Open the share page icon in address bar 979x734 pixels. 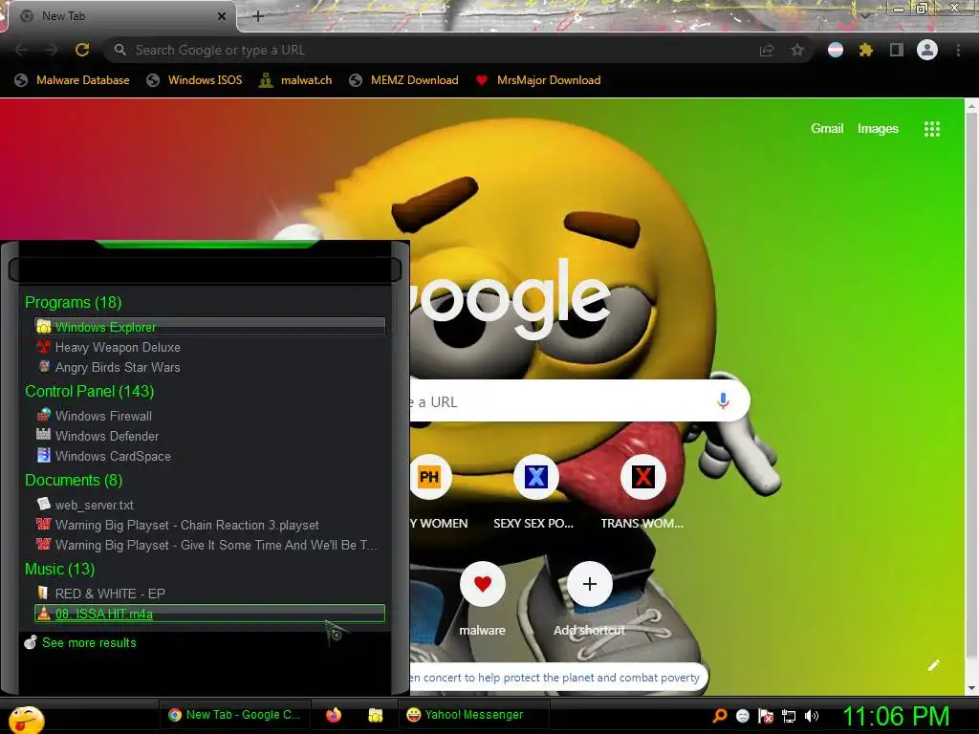point(767,50)
